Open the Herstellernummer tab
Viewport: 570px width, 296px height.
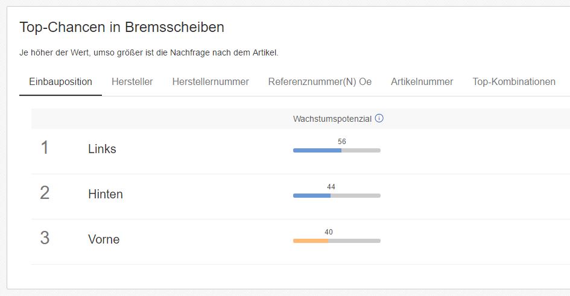pos(211,82)
